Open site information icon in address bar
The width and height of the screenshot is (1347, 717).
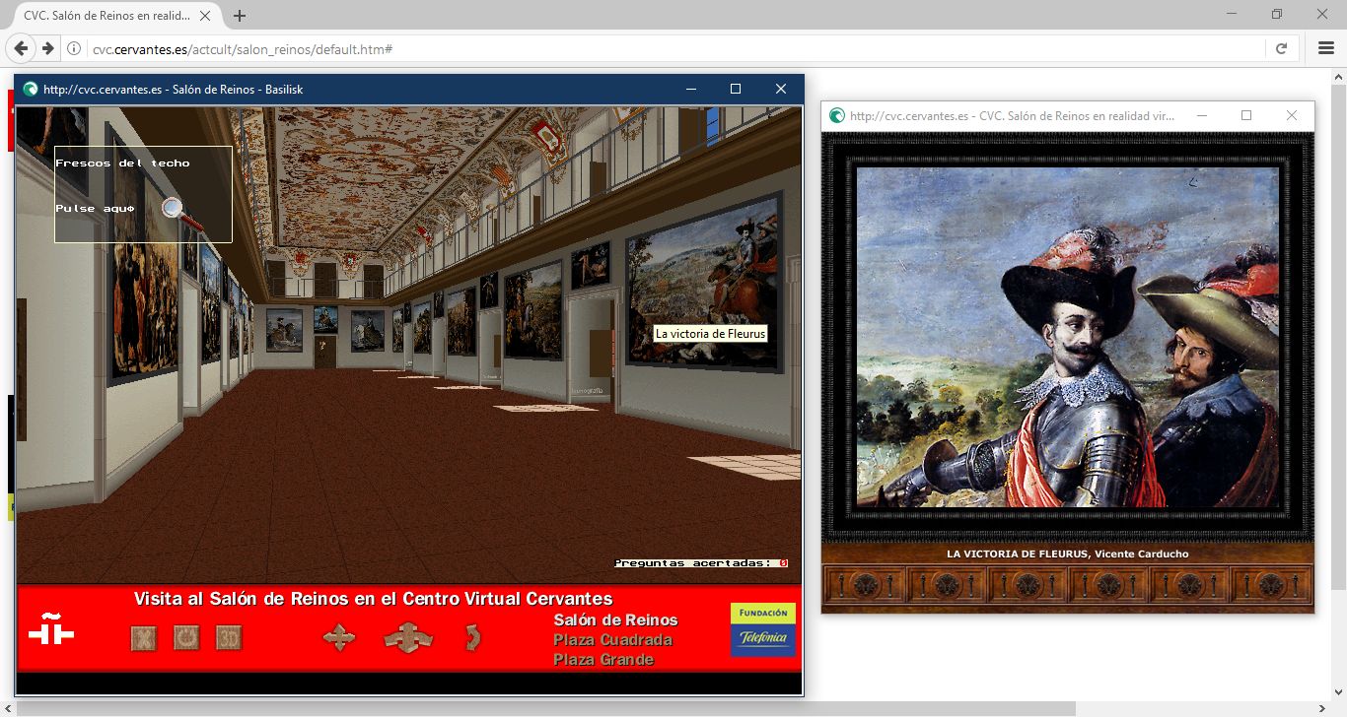pos(74,48)
